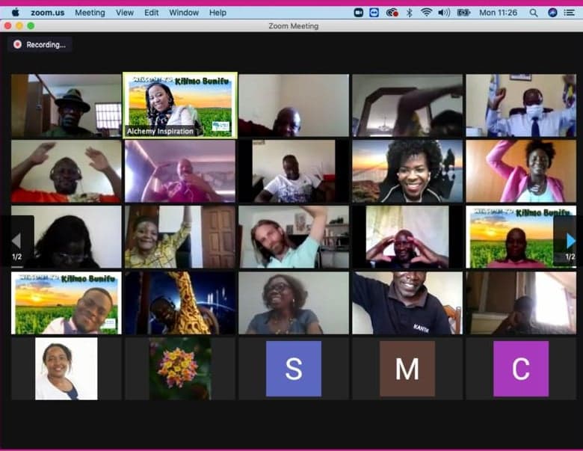Open the Bluetooth status menu
Viewport: 583px width, 451px height.
410,13
